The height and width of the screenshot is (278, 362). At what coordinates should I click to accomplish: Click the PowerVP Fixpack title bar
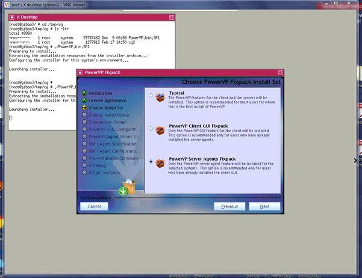180,73
